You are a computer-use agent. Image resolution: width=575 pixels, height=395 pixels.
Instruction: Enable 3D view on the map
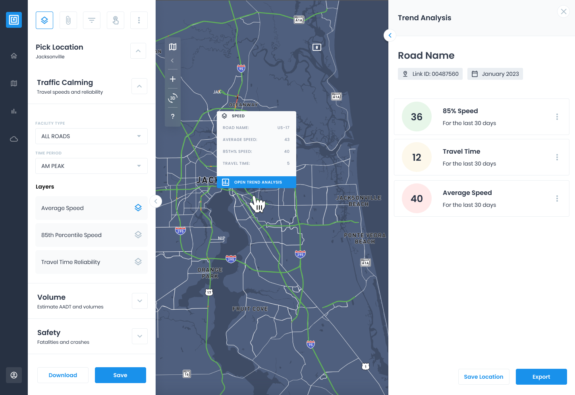coord(173,98)
